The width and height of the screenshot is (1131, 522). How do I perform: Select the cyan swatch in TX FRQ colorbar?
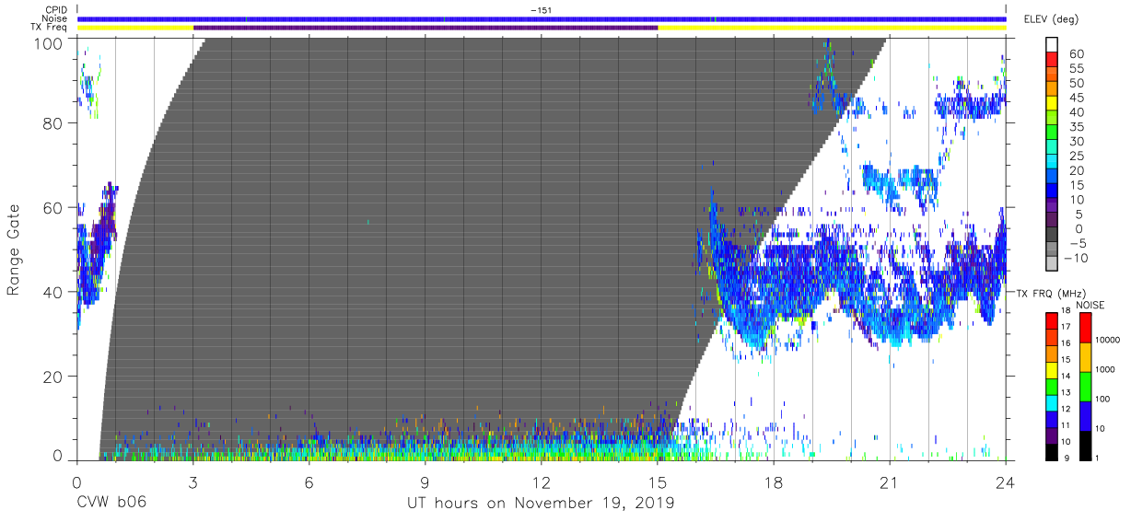(x=1052, y=403)
